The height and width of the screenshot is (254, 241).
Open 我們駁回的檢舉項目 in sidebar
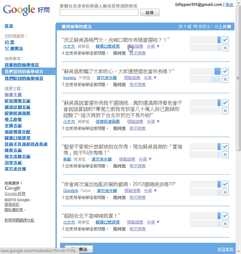[24, 78]
